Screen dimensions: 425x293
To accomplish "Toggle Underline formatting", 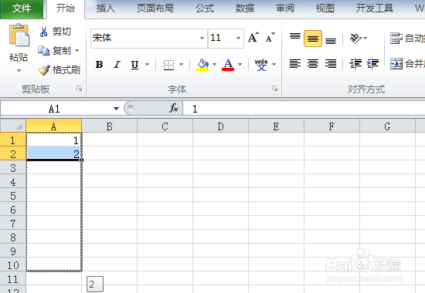I will [134, 65].
